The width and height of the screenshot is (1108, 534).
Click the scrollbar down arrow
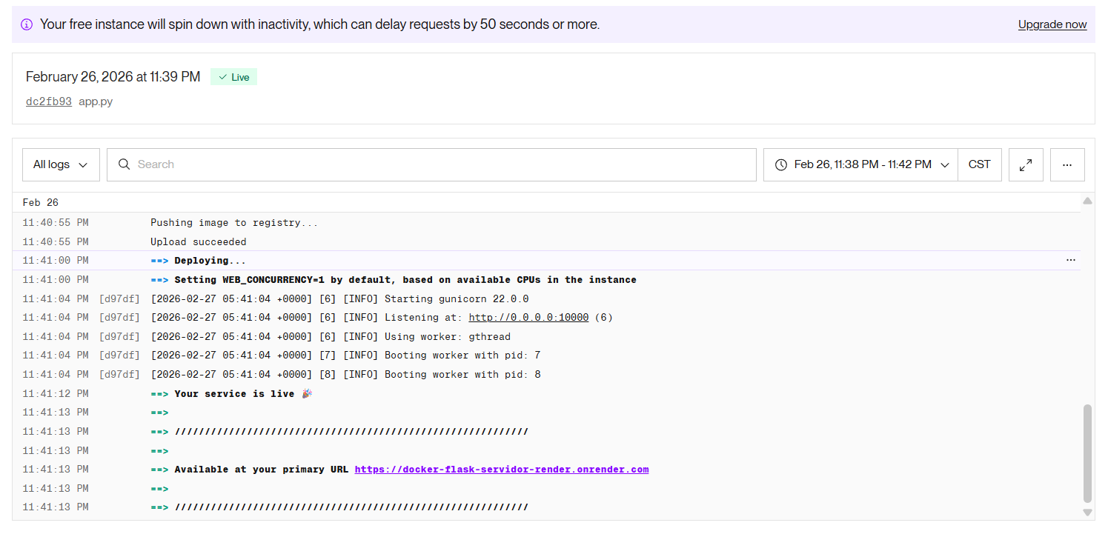point(1087,512)
